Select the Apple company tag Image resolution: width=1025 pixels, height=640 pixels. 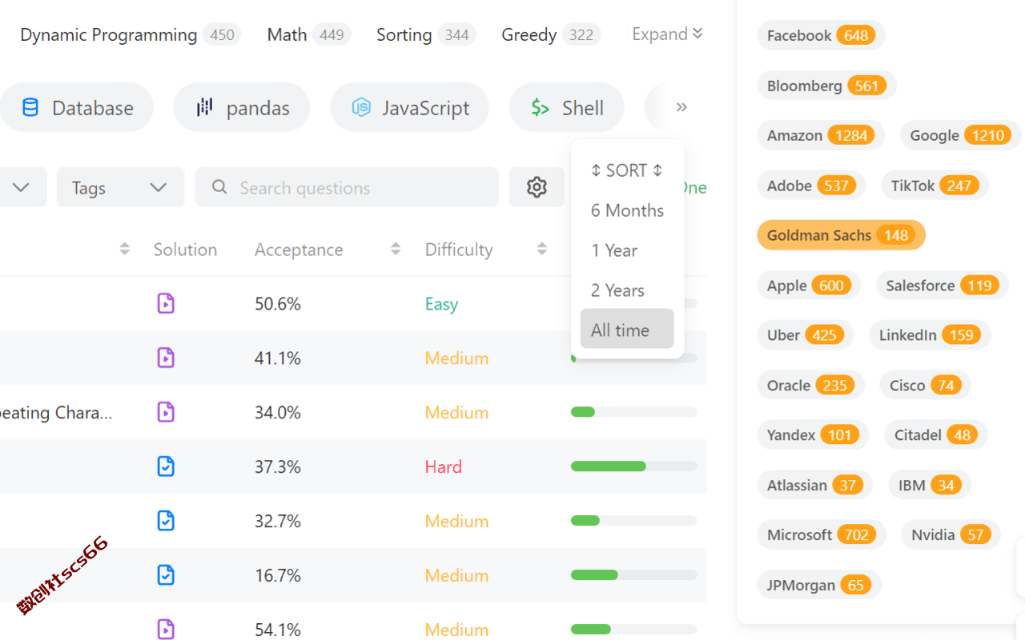coord(809,286)
